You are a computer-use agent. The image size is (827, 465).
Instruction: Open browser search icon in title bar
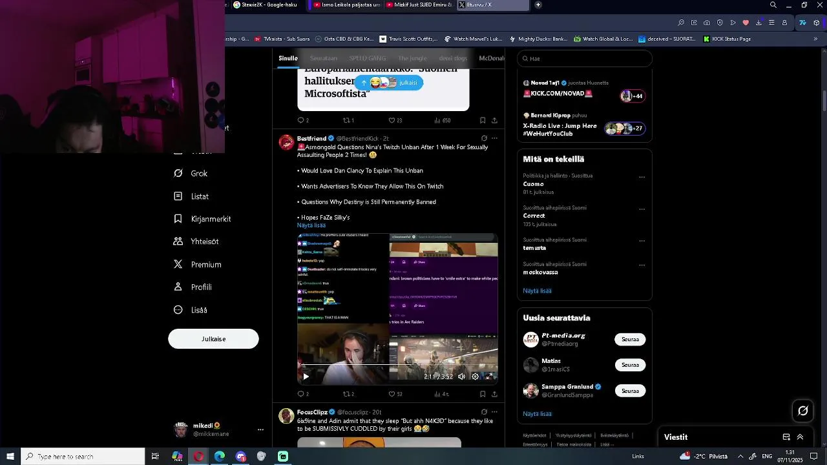pos(773,5)
